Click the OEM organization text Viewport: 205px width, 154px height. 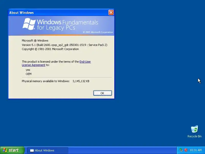(28, 74)
